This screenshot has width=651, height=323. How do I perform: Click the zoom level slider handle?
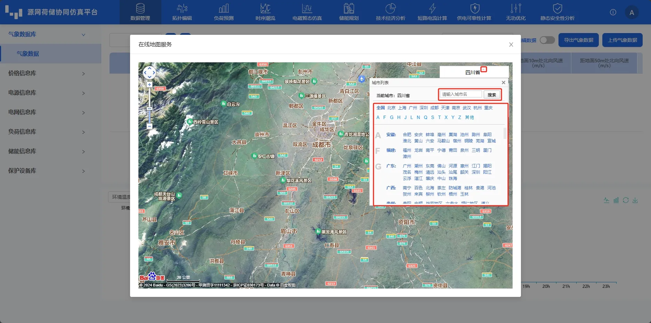coord(150,109)
